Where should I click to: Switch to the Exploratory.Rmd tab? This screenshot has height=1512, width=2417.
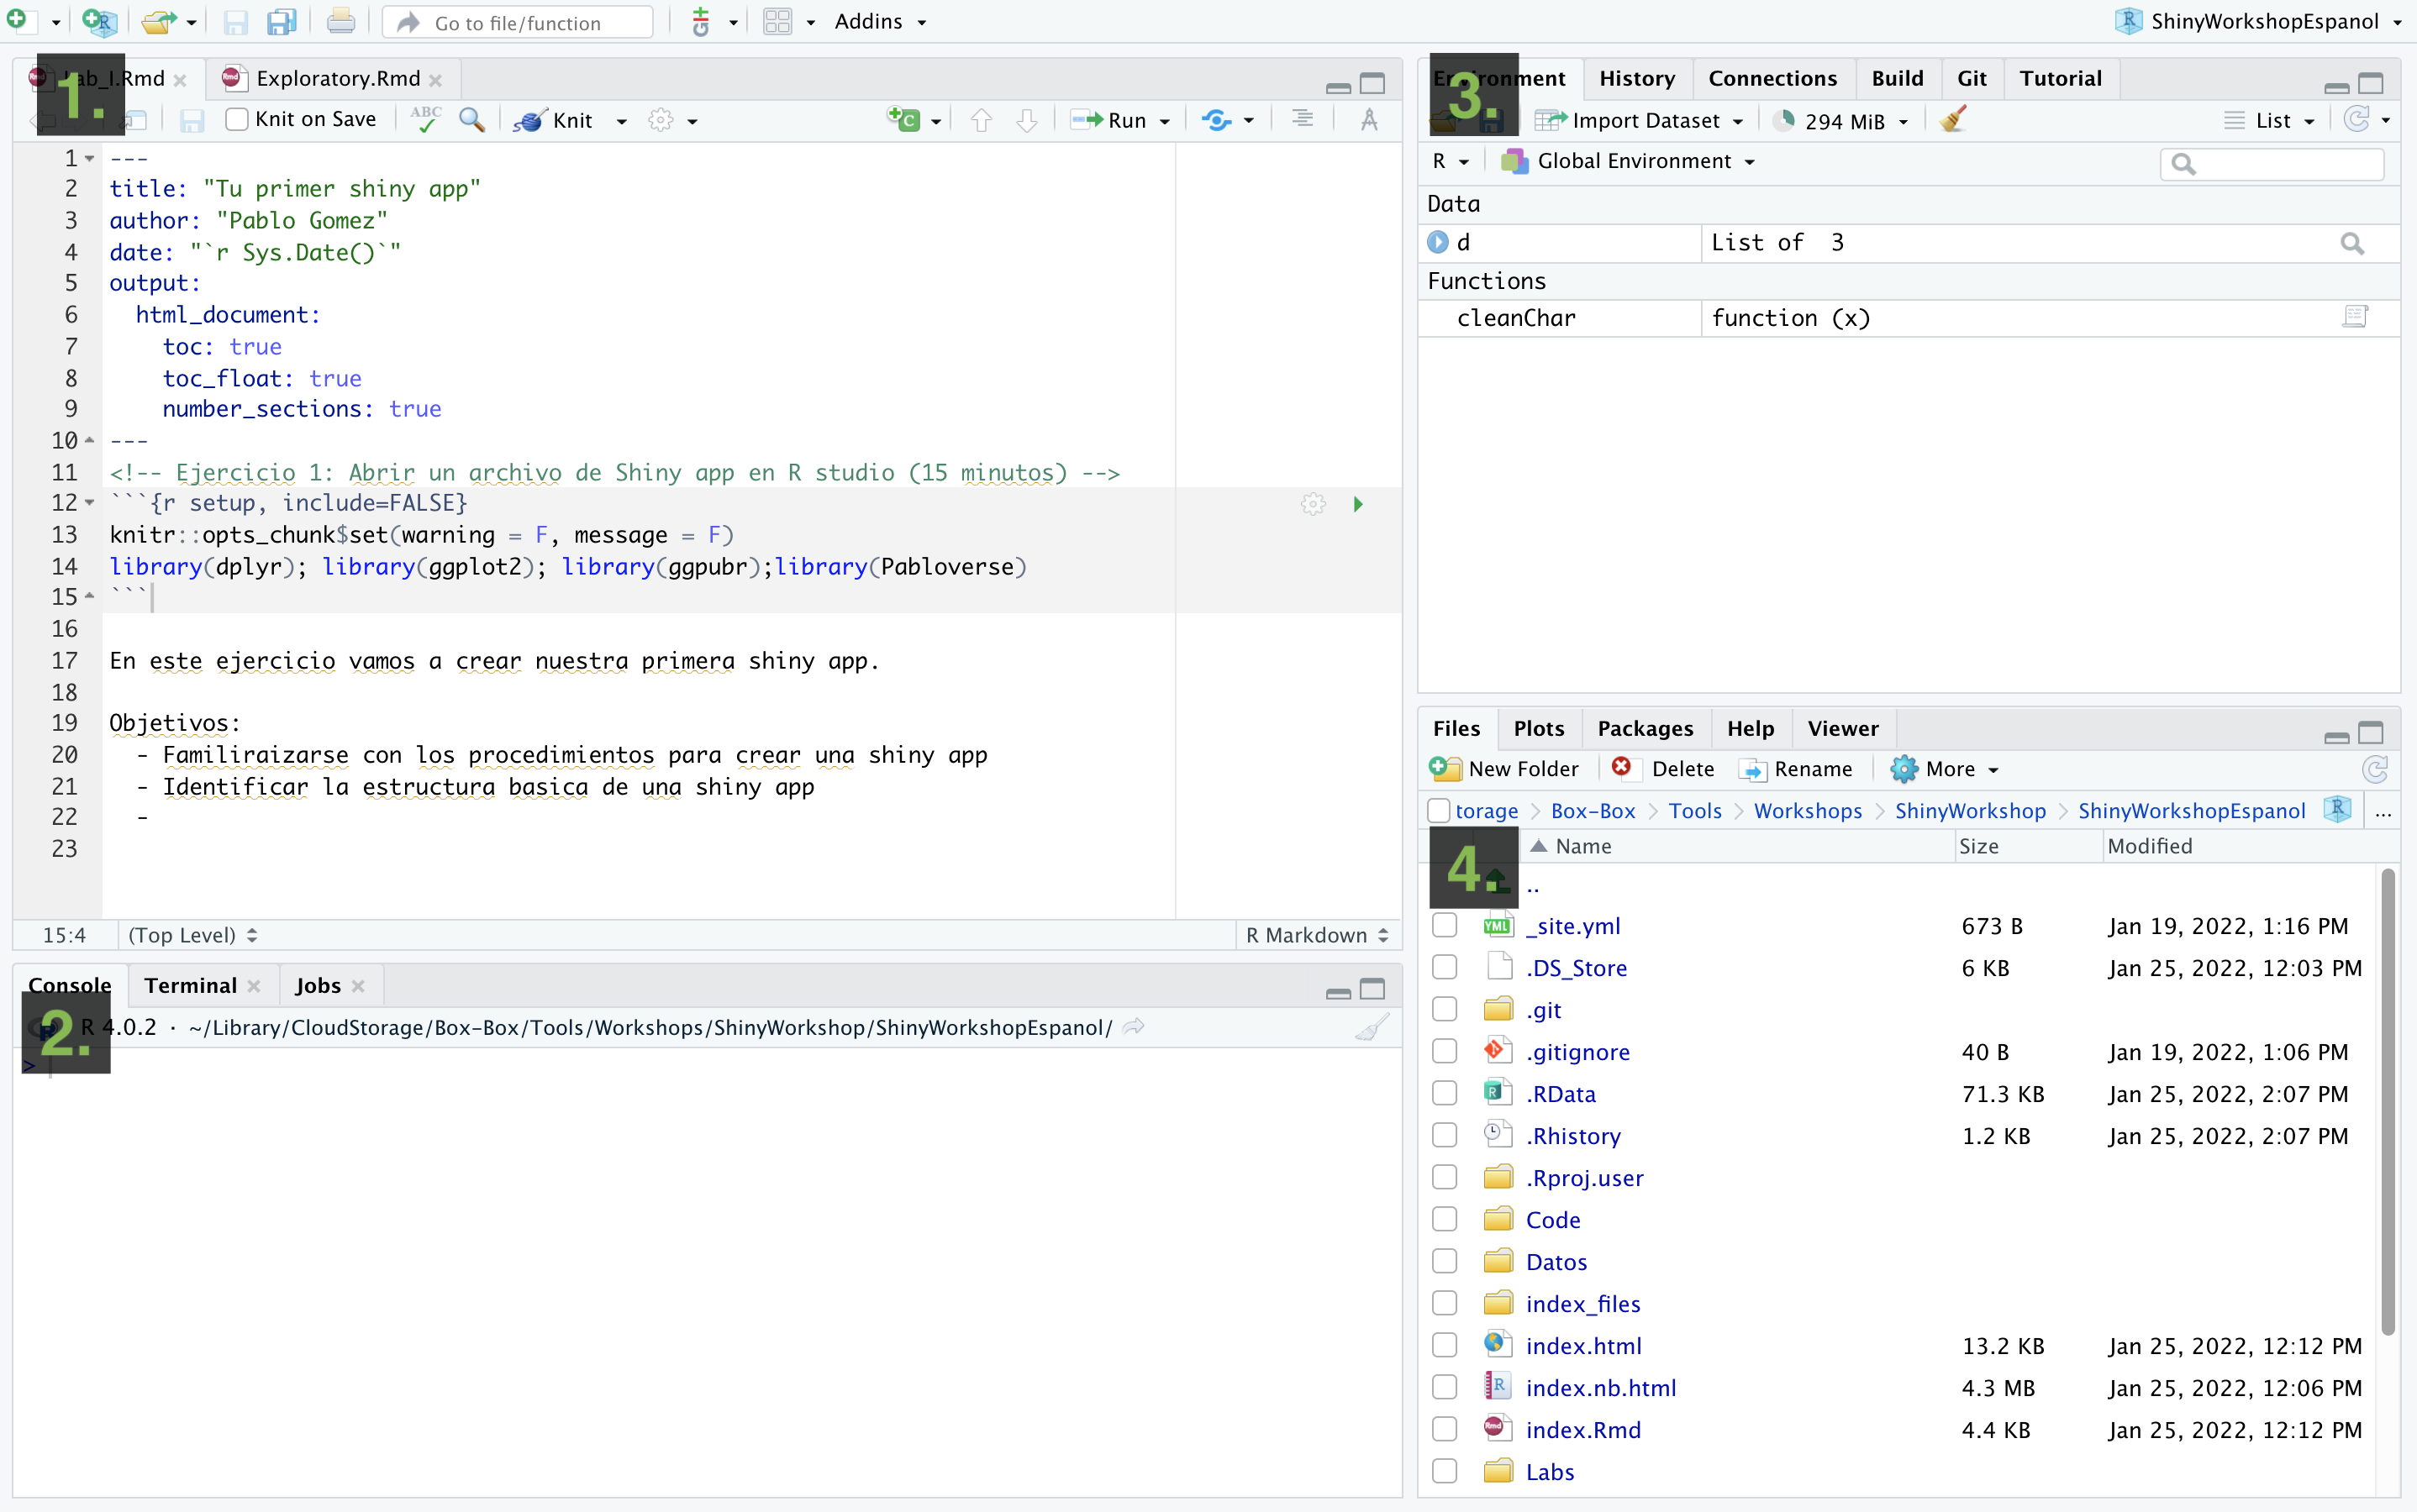337,78
